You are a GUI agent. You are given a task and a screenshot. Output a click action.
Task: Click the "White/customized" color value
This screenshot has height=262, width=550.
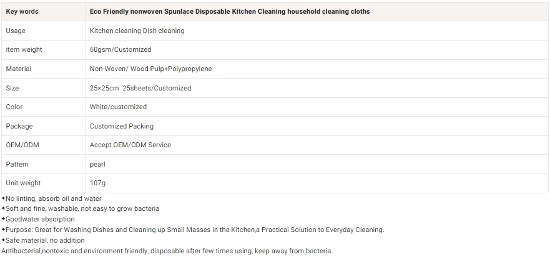[118, 107]
